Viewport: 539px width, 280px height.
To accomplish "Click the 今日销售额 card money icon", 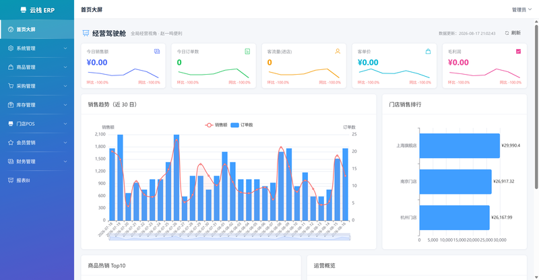I will point(157,52).
